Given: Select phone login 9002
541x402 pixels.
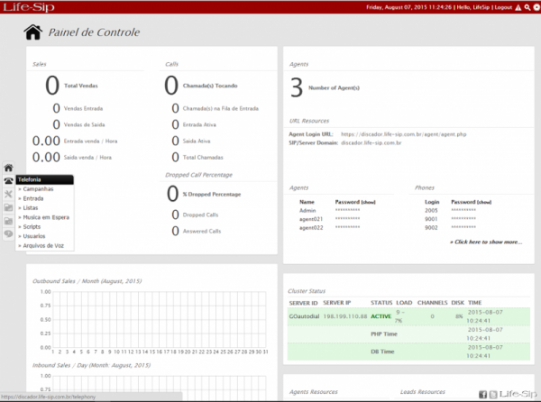Looking at the screenshot, I should point(431,227).
